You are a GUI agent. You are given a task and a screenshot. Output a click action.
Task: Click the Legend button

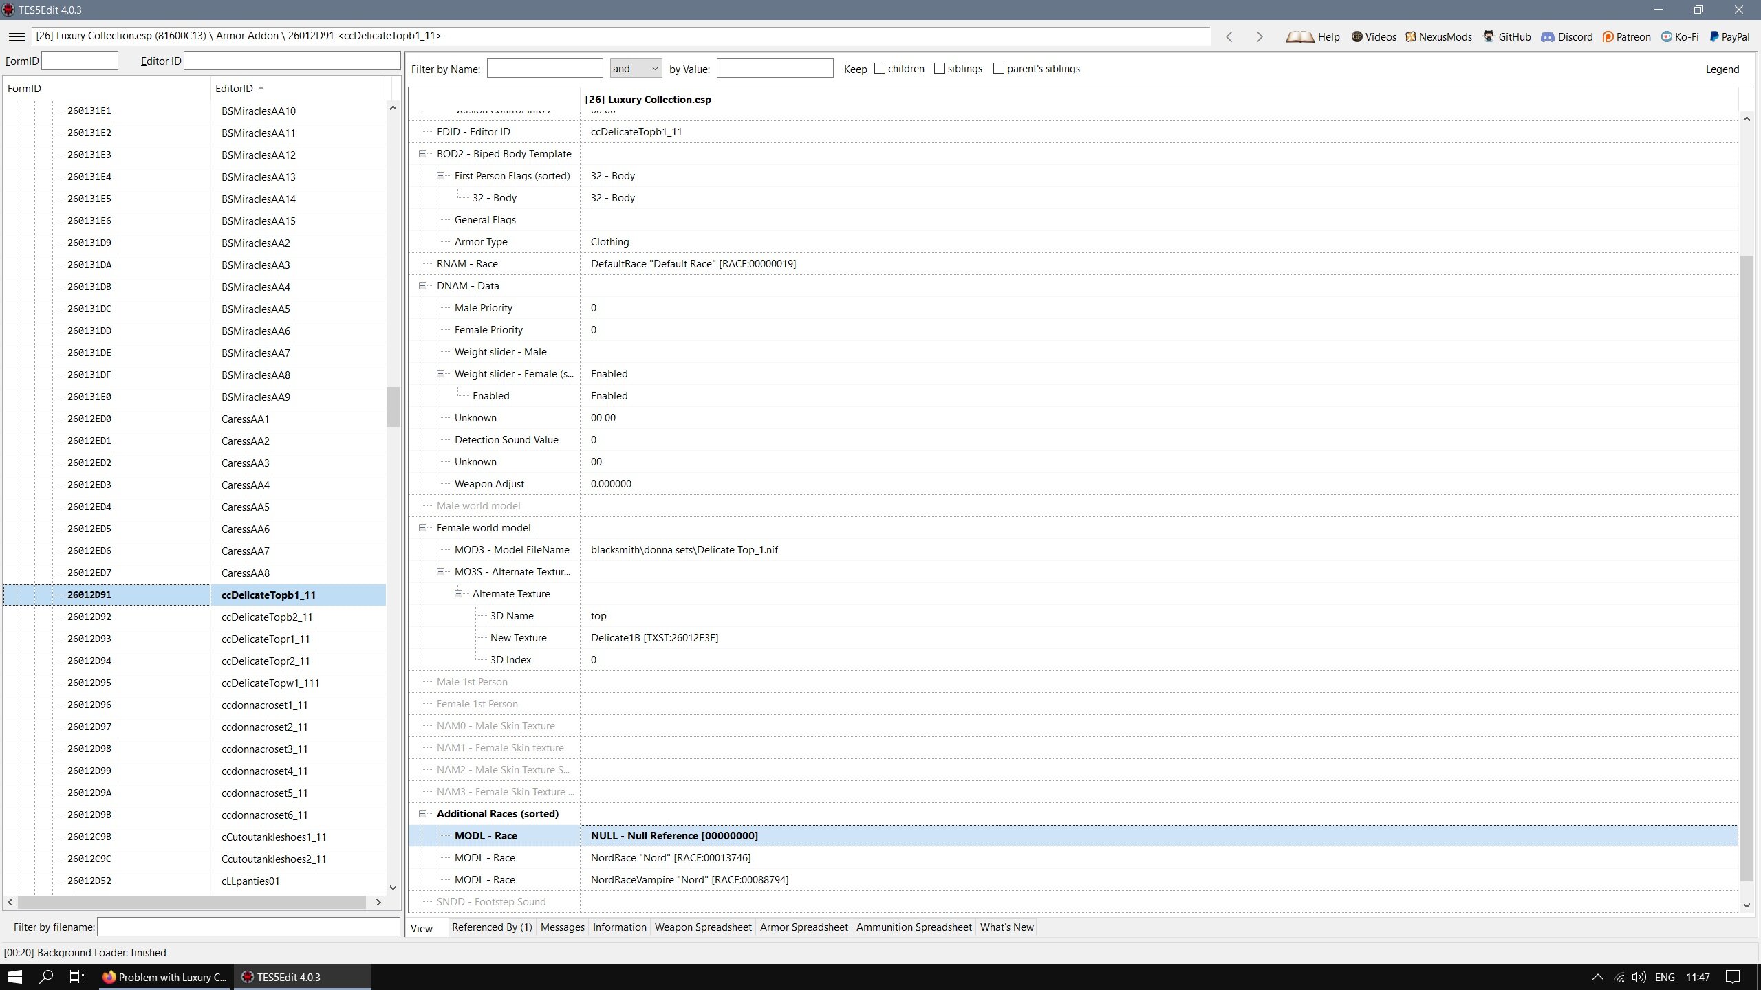1722,69
